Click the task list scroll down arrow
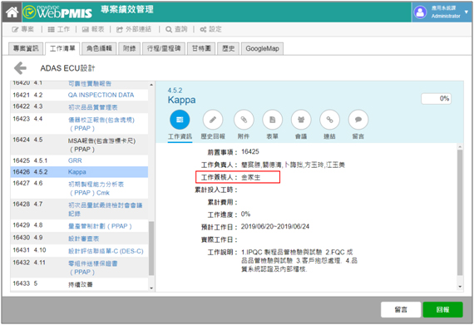The image size is (474, 325). coord(151,288)
